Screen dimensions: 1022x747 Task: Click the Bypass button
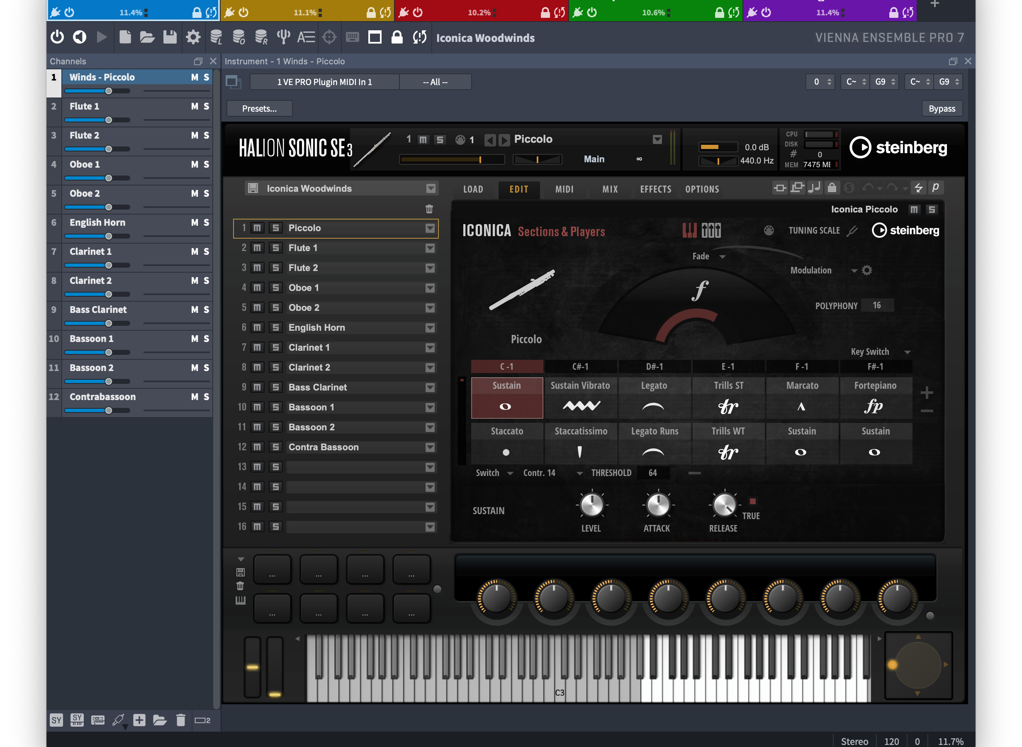pyautogui.click(x=942, y=109)
